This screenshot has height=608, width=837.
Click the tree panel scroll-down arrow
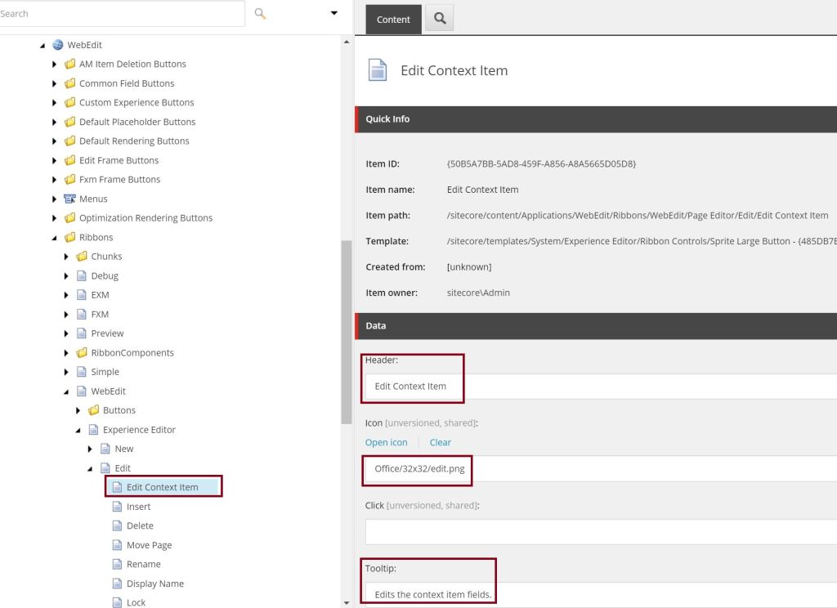[x=347, y=602]
